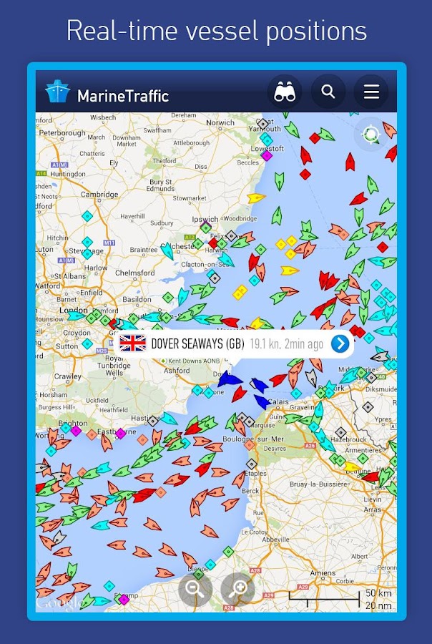The height and width of the screenshot is (644, 432).
Task: Click the MarineTraffic title text
Action: click(x=123, y=96)
